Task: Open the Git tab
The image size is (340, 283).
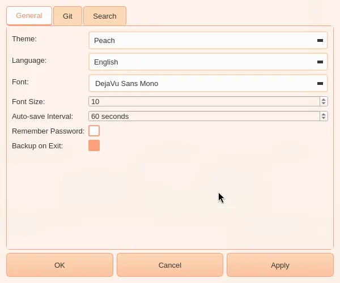Action: (67, 16)
